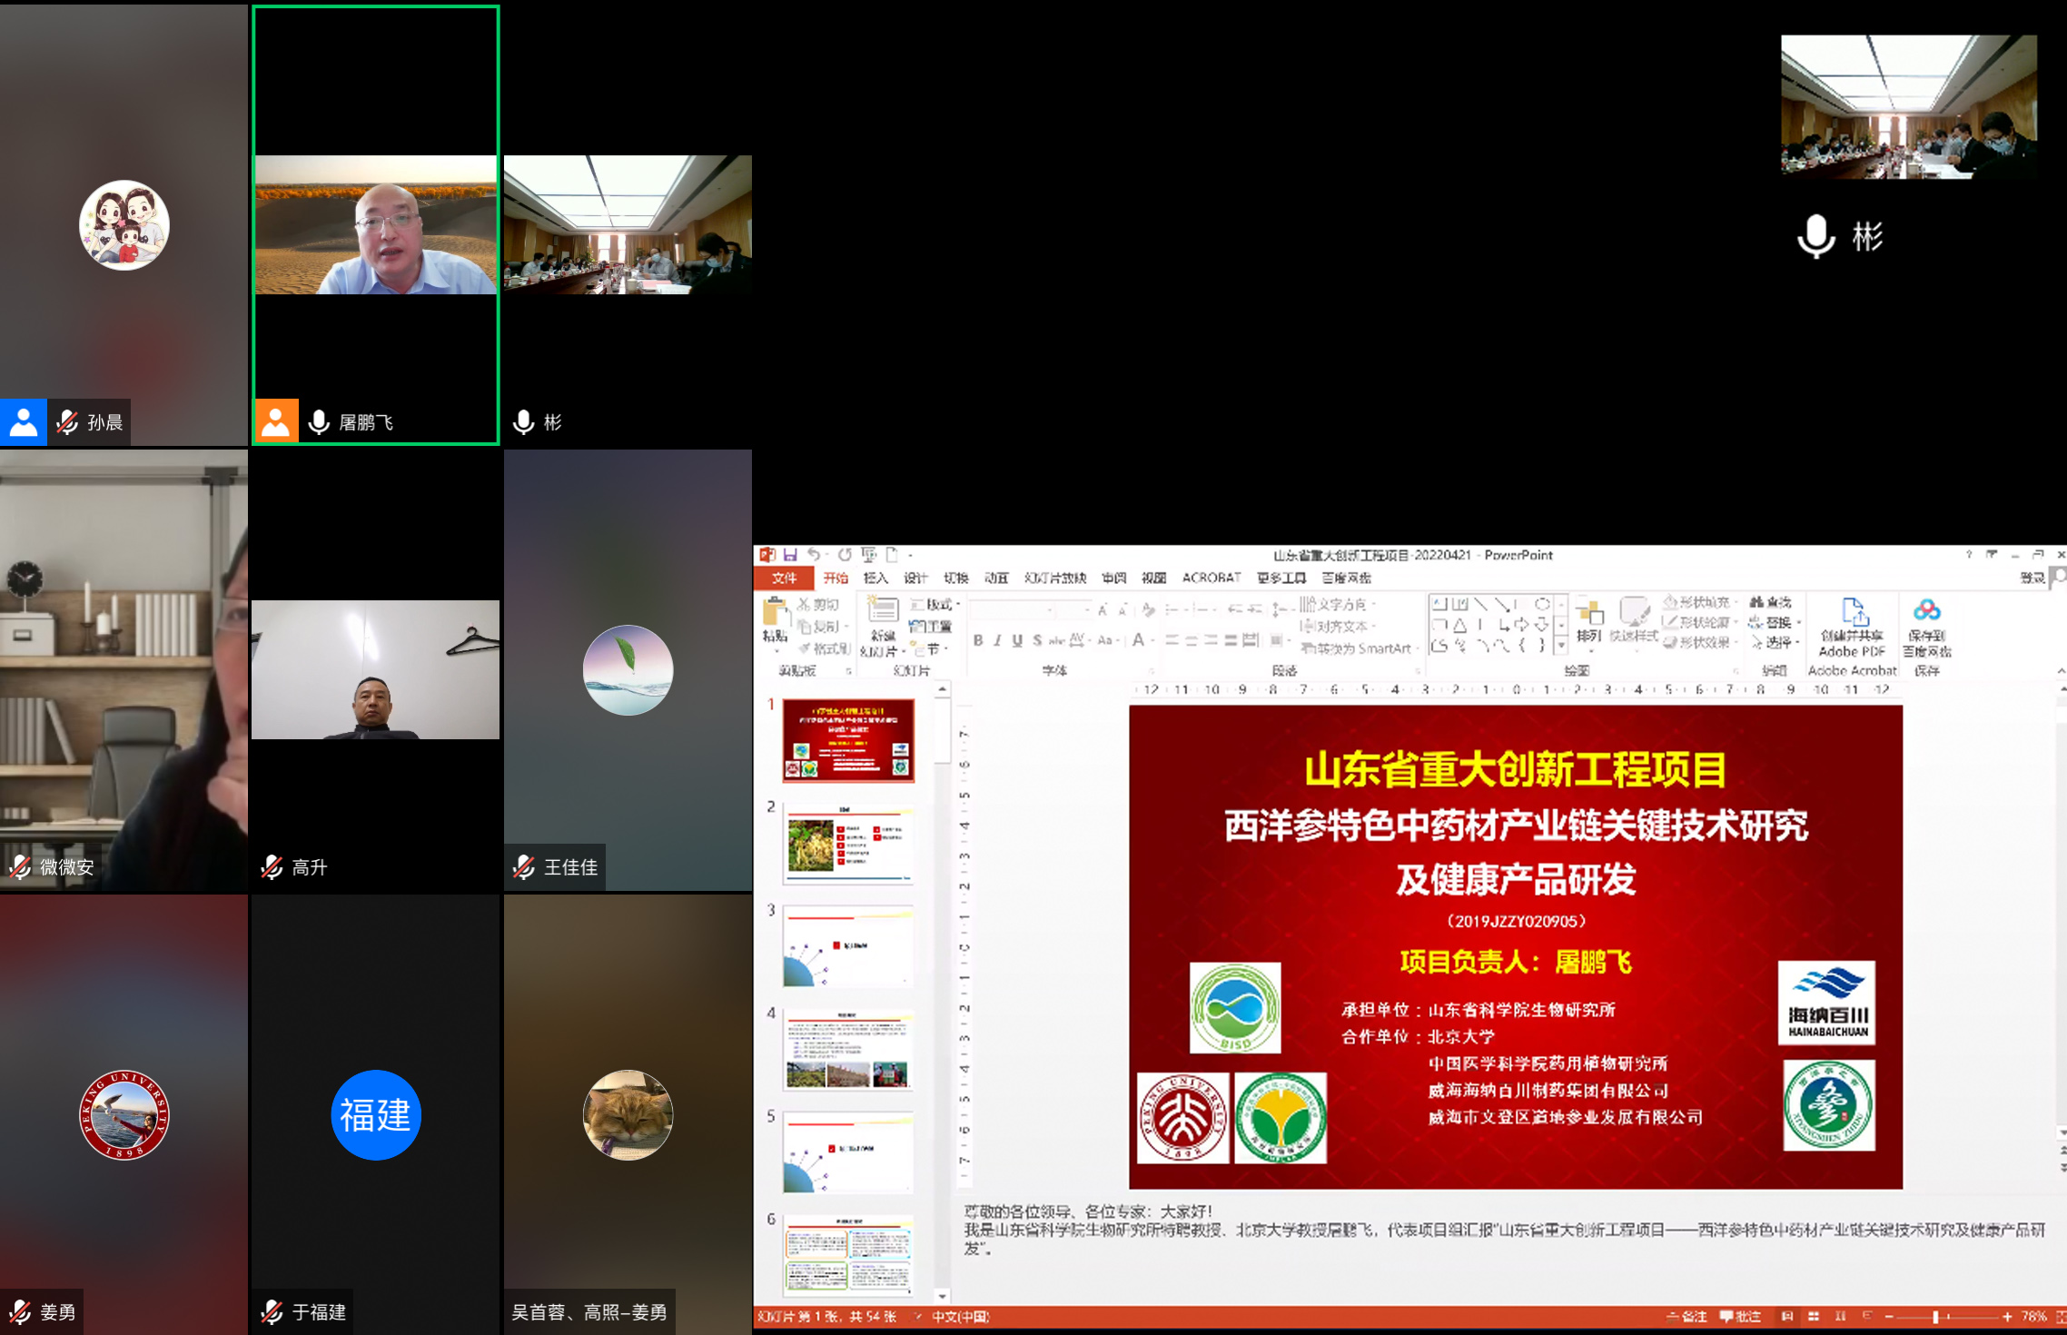Open the Insert (插入) ribbon tab
The width and height of the screenshot is (2067, 1335).
(875, 578)
